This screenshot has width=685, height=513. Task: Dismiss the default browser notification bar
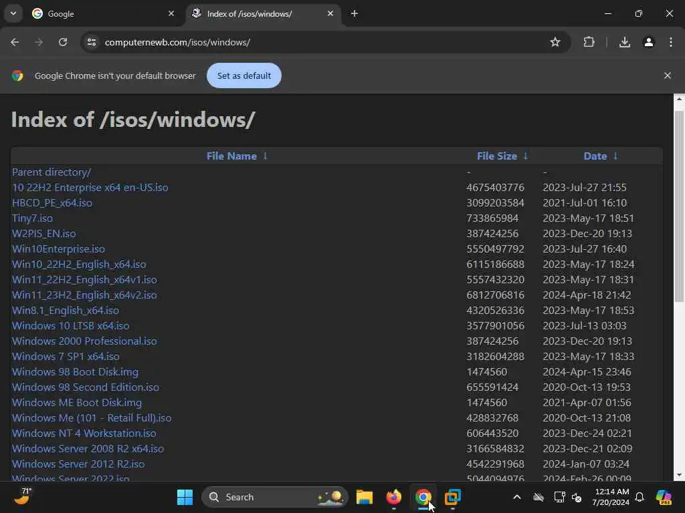click(x=667, y=75)
